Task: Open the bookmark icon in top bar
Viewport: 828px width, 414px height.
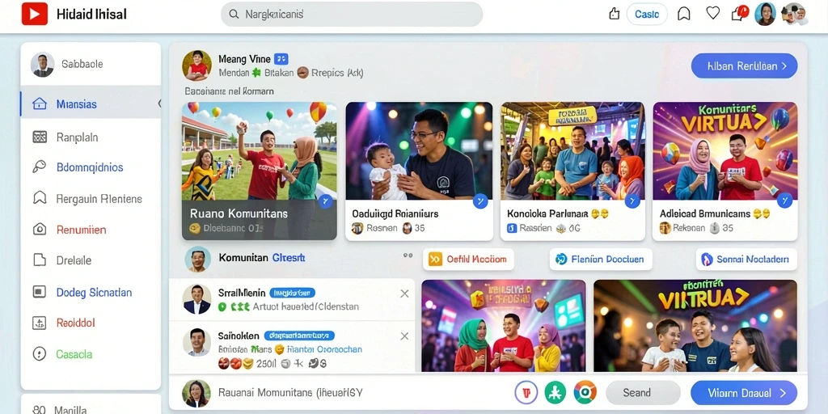Action: (684, 15)
